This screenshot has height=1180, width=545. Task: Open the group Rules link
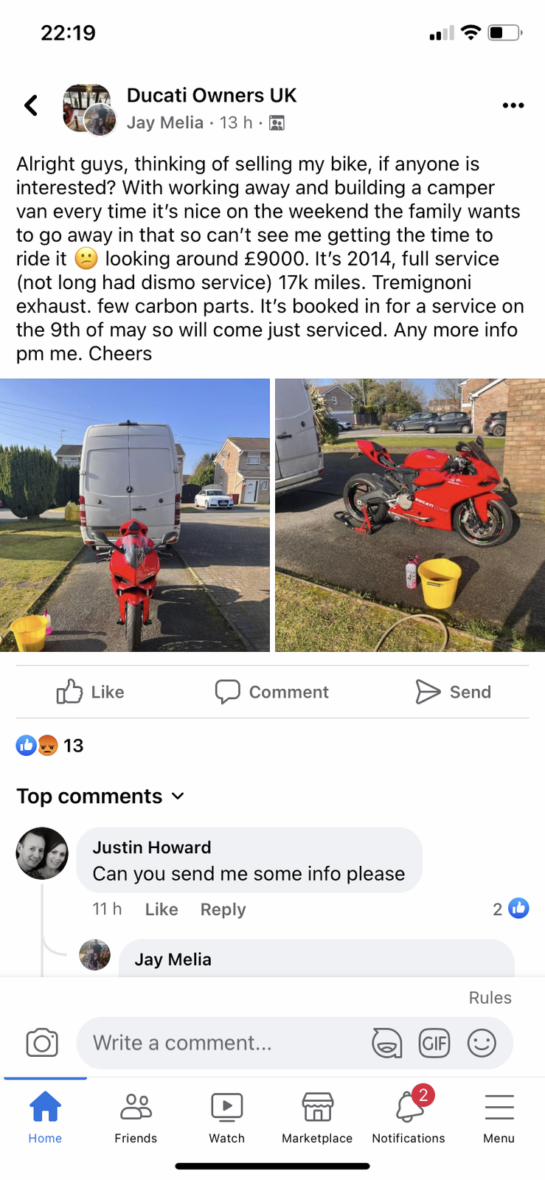coord(490,997)
